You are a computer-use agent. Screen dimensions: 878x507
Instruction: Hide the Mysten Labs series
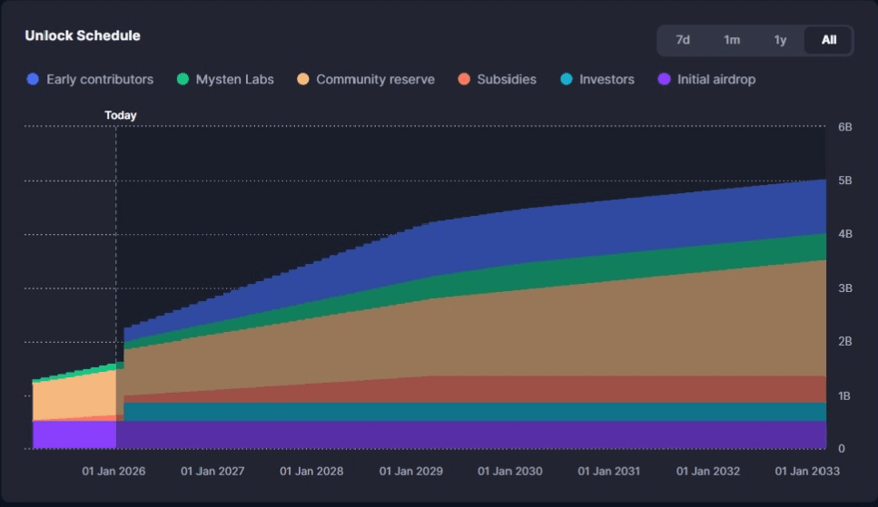click(234, 80)
